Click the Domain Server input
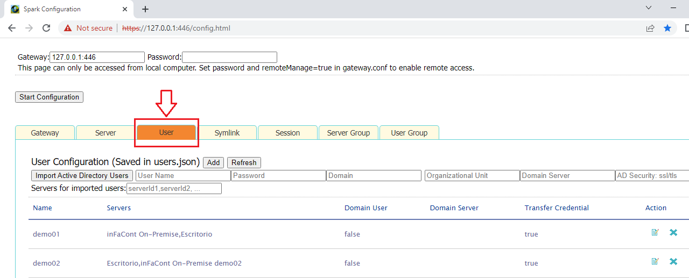This screenshot has height=278, width=689. point(567,175)
